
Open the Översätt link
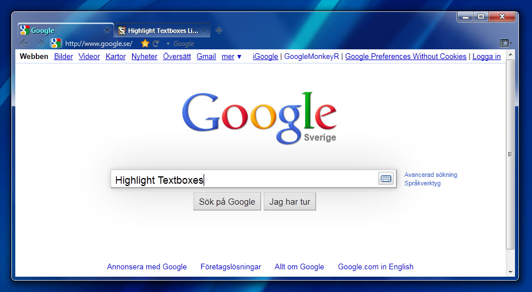[177, 56]
